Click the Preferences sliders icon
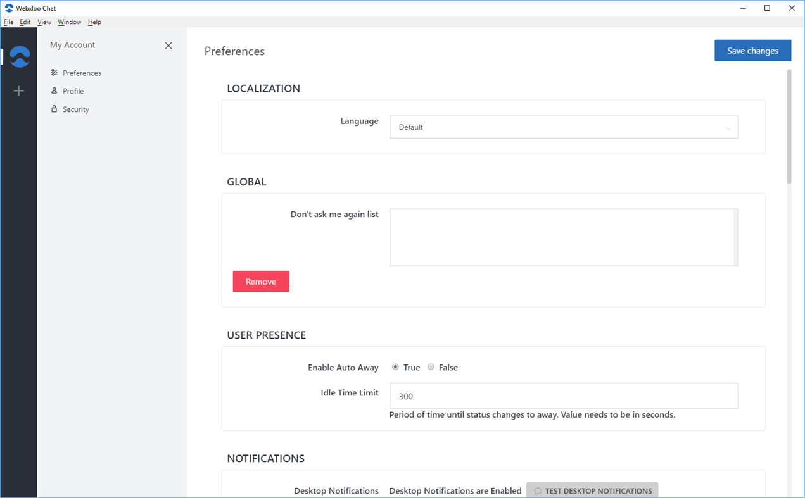The height and width of the screenshot is (498, 805). pos(54,73)
